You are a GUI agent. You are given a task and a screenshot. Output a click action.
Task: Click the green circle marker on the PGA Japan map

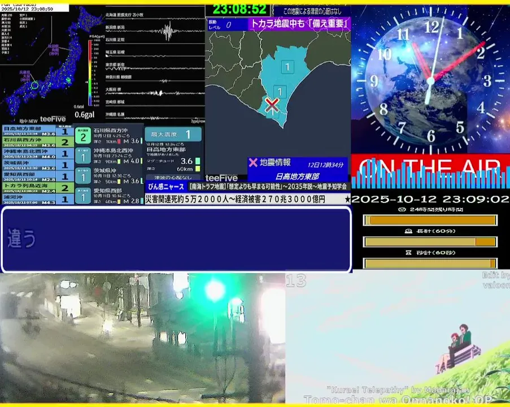pyautogui.click(x=34, y=85)
